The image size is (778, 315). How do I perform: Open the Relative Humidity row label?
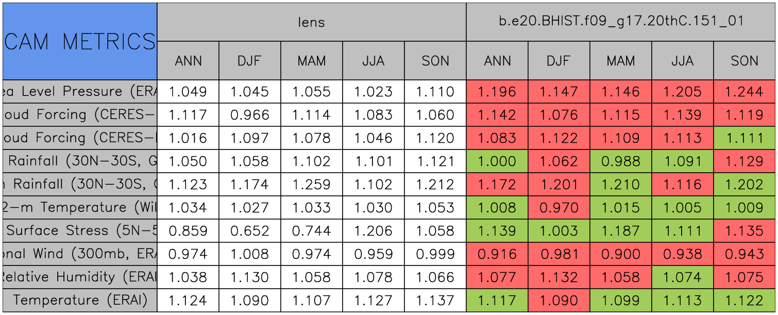coord(80,277)
